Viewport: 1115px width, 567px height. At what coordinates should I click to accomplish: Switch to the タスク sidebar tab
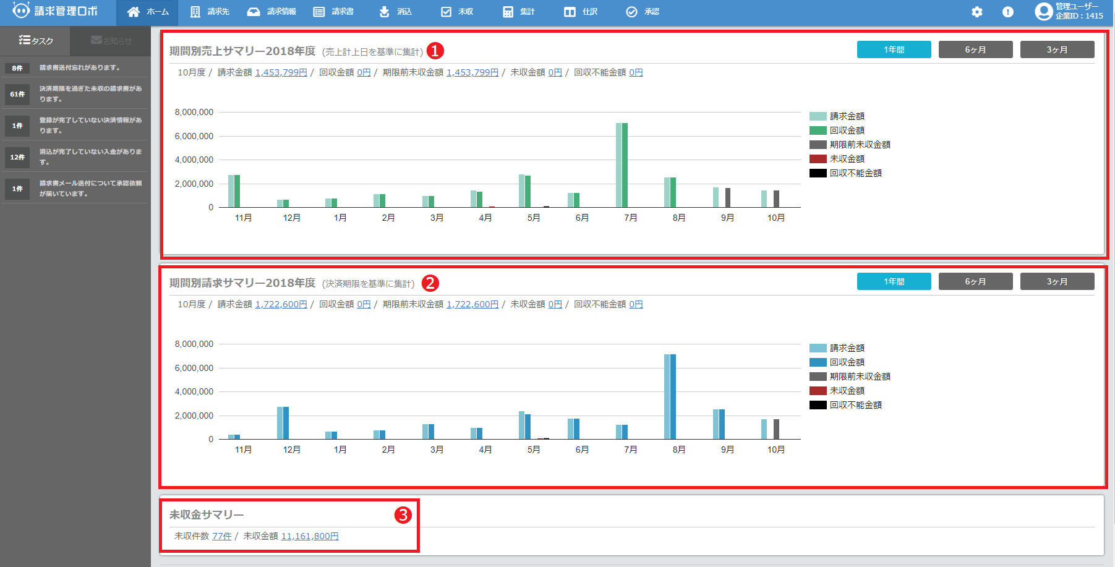pos(36,41)
